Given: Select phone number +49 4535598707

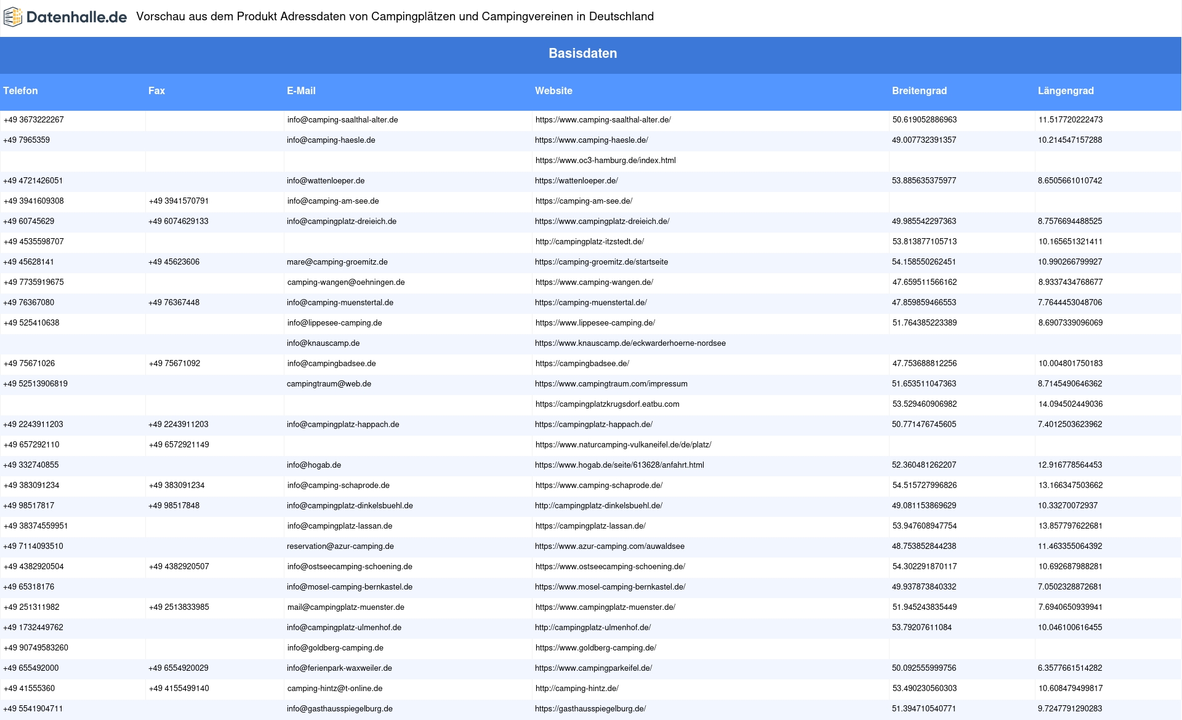Looking at the screenshot, I should (x=34, y=242).
